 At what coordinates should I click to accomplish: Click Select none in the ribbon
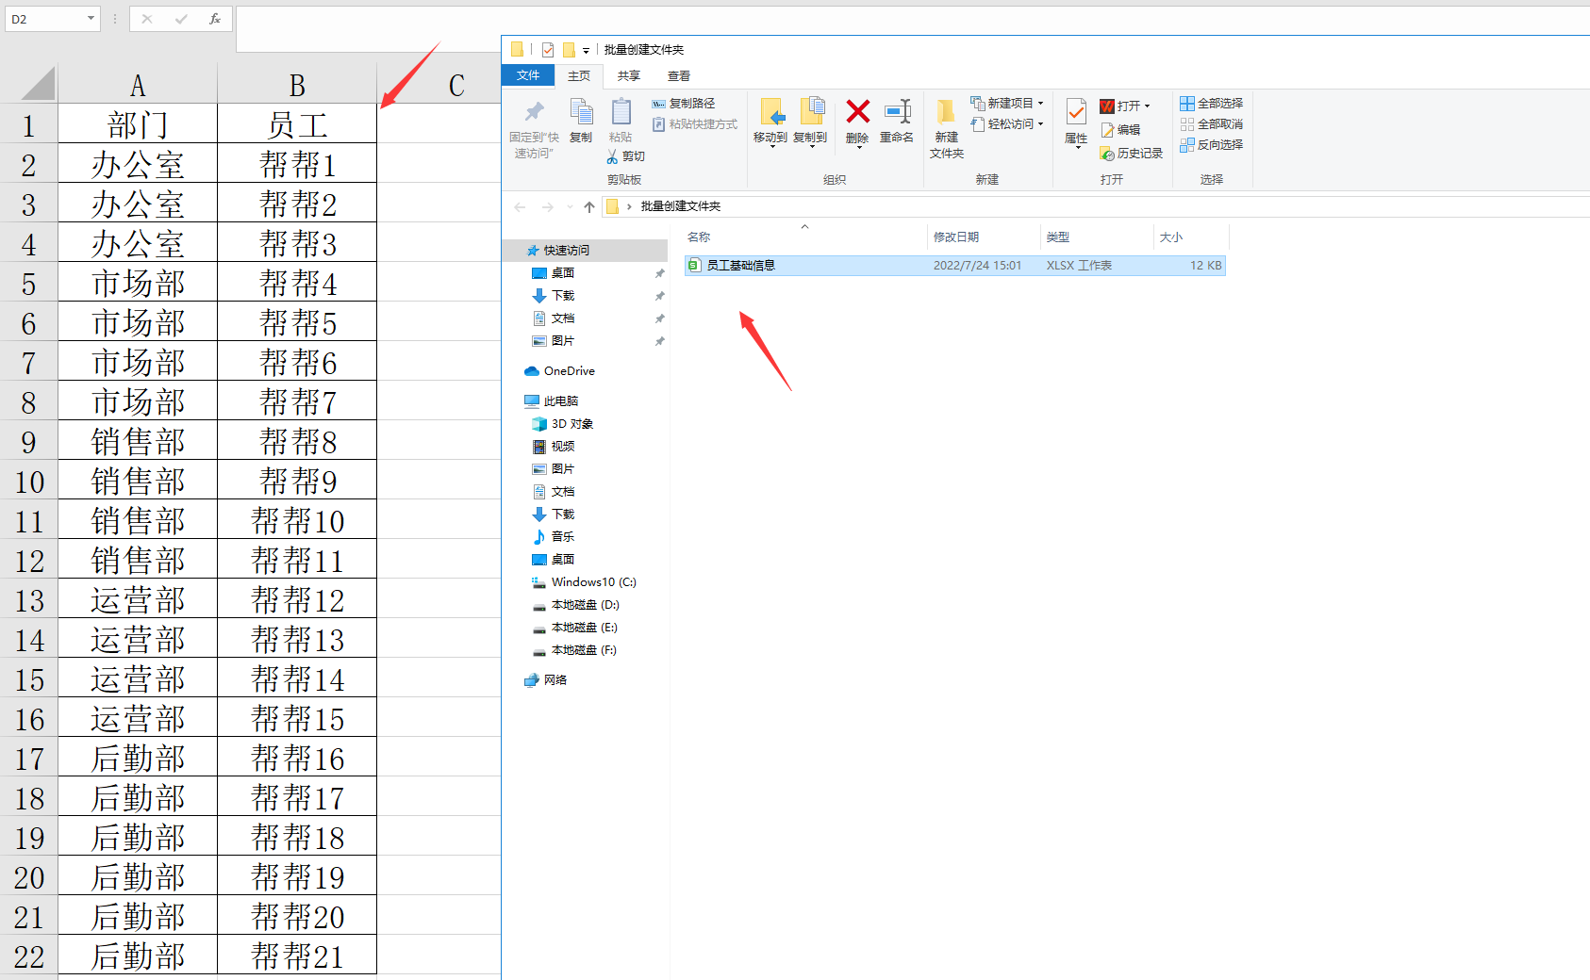(x=1211, y=124)
